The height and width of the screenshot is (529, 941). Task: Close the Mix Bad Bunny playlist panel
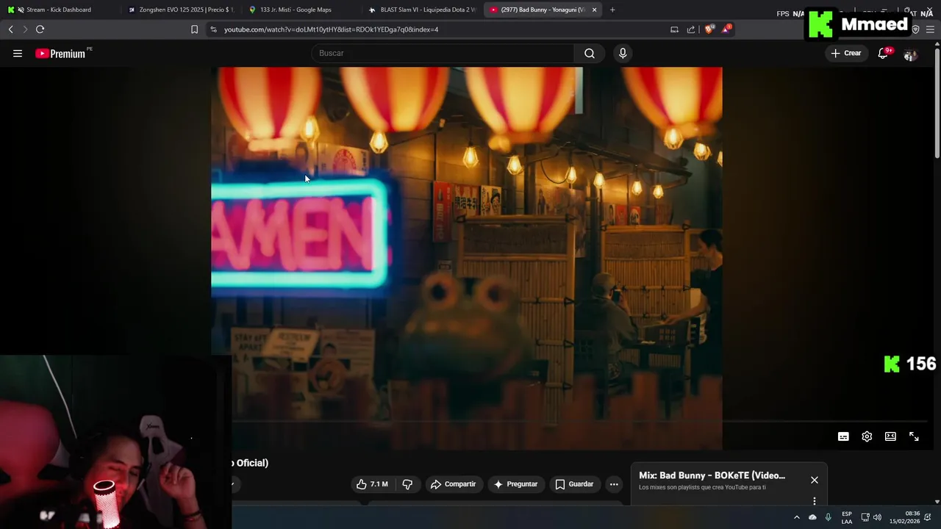814,480
